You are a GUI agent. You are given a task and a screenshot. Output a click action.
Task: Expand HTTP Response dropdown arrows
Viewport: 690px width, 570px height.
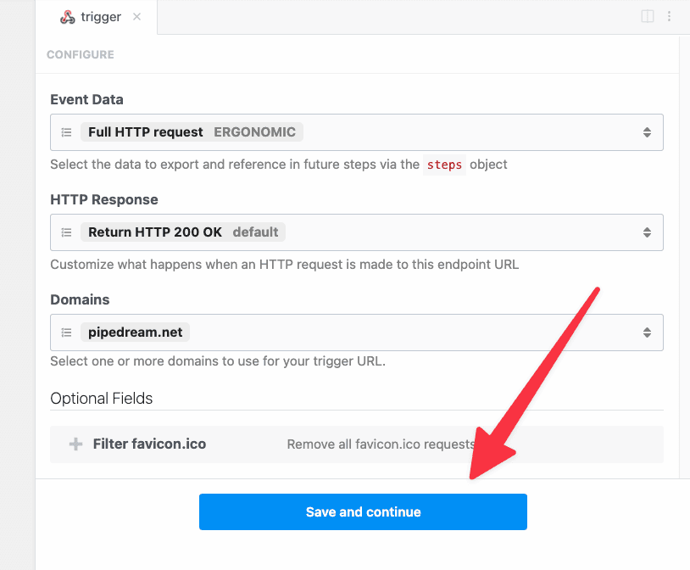pos(647,232)
